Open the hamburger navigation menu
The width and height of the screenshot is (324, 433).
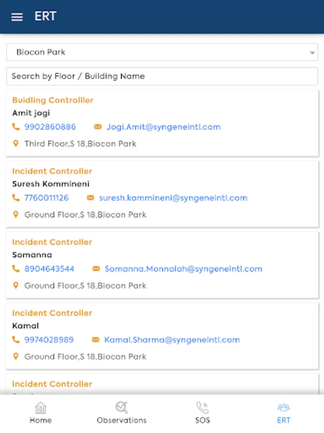click(x=17, y=17)
